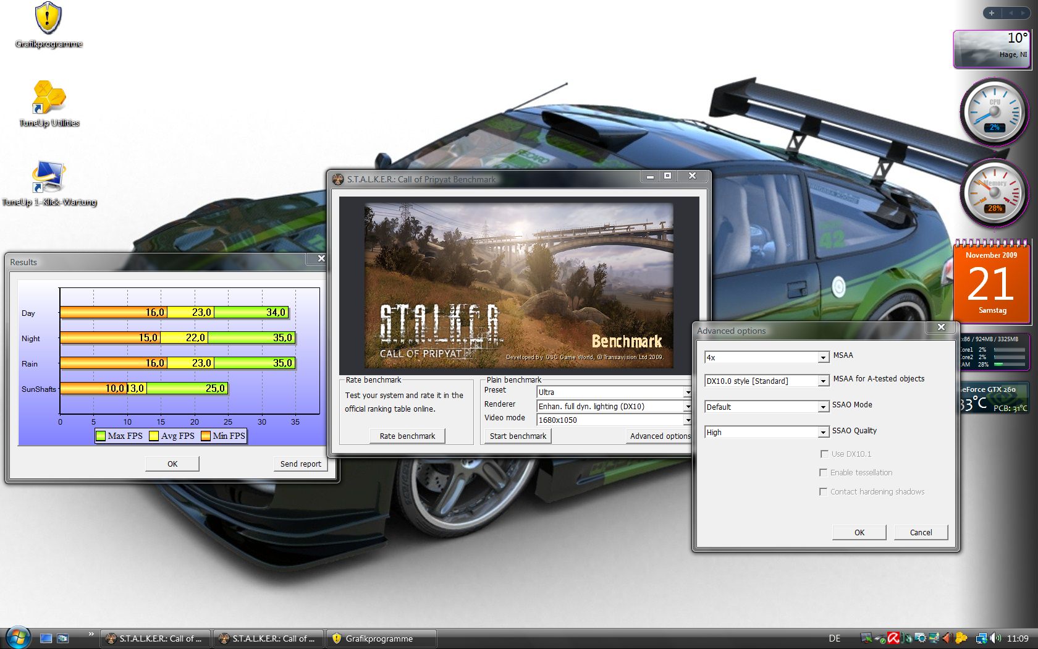
Task: Expand the quick launch overflow chevron
Action: 91,634
